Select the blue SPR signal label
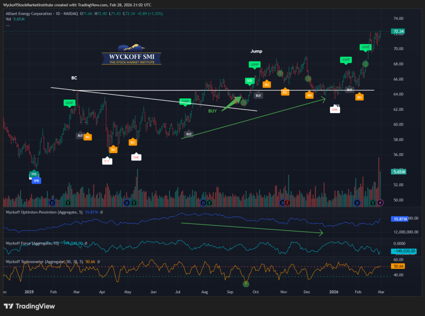 [x=37, y=181]
